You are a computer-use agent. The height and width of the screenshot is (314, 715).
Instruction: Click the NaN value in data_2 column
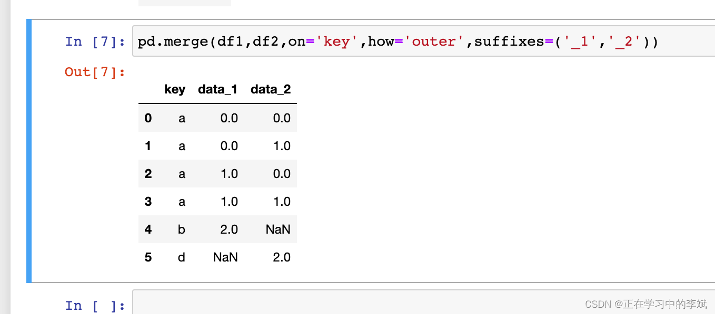[278, 229]
